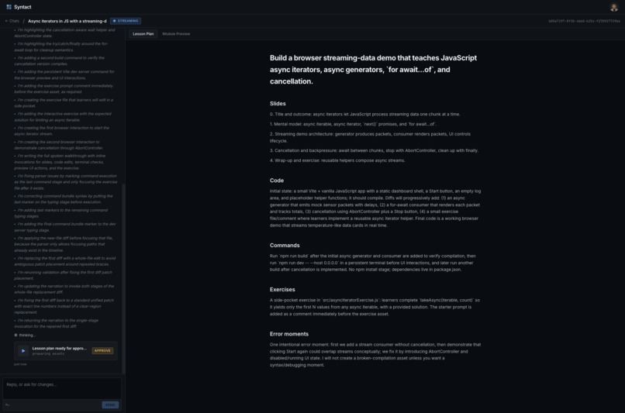Go back to Chats list

pos(12,21)
